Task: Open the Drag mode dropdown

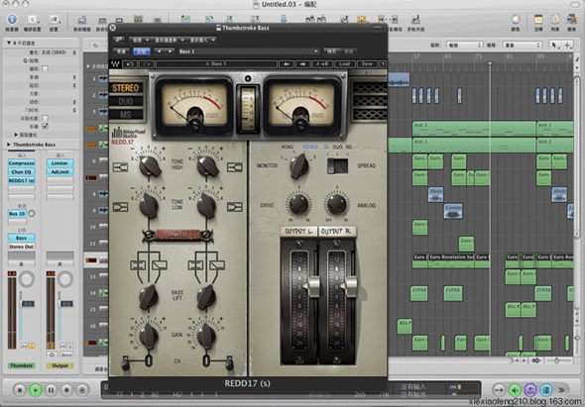Action: click(523, 46)
